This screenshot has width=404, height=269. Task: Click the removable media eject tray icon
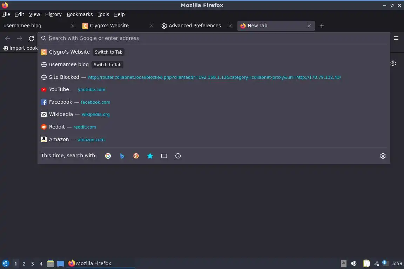(343, 263)
